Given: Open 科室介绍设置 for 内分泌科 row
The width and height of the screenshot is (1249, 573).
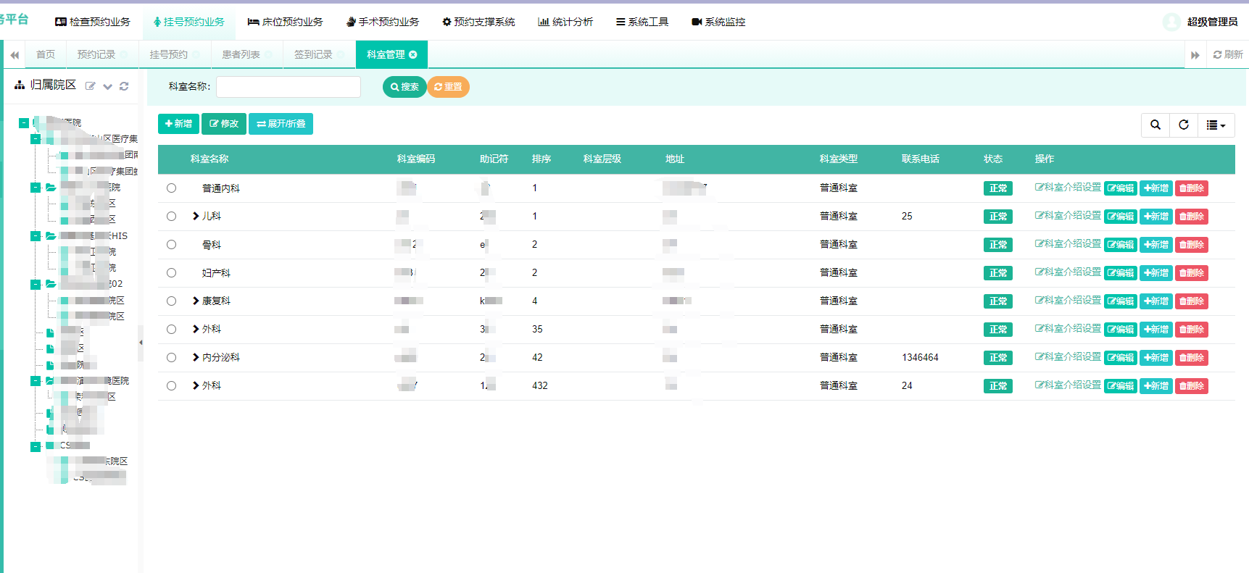Looking at the screenshot, I should click(x=1068, y=357).
